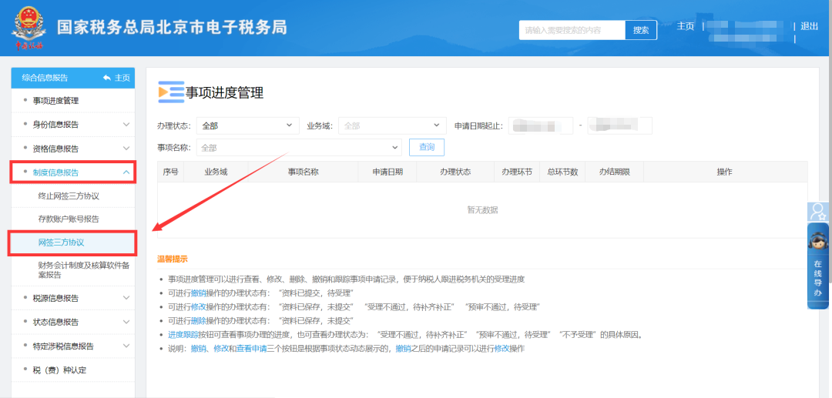Image resolution: width=832 pixels, height=398 pixels.
Task: Click the 退出 logout link
Action: coord(809,26)
